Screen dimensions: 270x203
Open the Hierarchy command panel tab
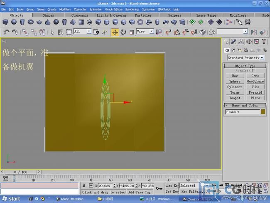click(241, 42)
